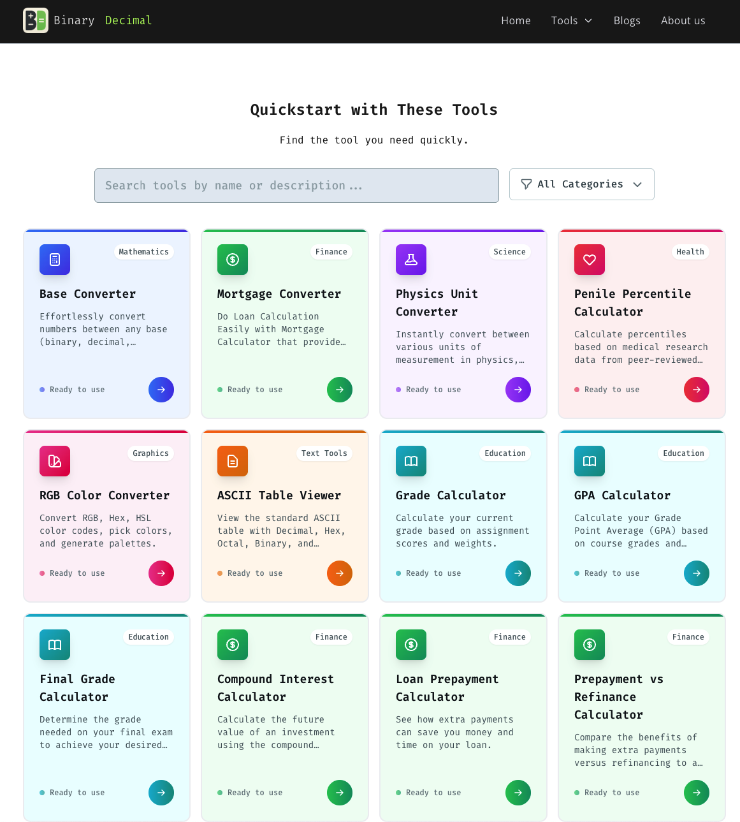Open the Blogs page
Image resolution: width=740 pixels, height=822 pixels.
pyautogui.click(x=627, y=20)
